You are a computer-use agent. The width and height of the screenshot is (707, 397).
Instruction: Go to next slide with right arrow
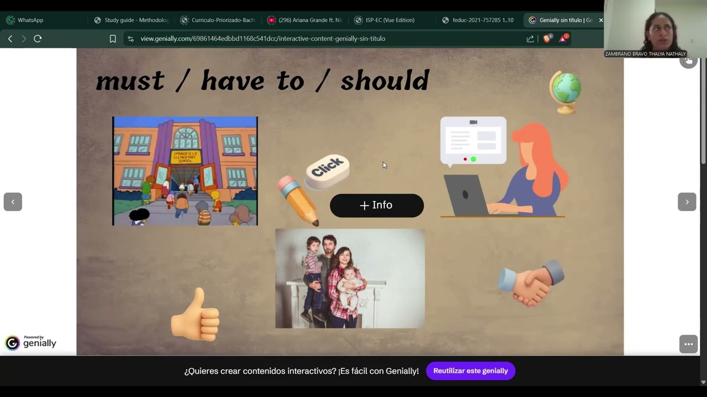pyautogui.click(x=687, y=202)
